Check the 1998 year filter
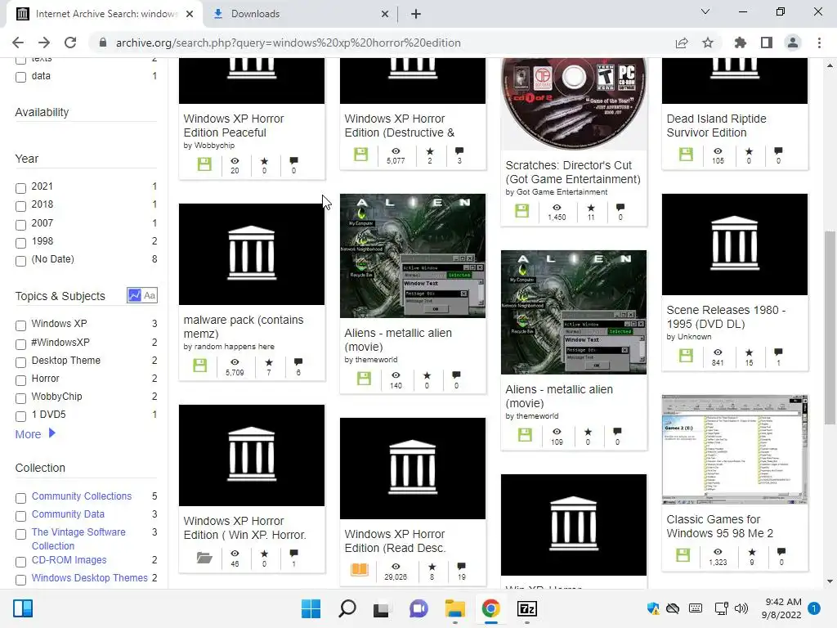Image resolution: width=837 pixels, height=628 pixels. (x=20, y=243)
